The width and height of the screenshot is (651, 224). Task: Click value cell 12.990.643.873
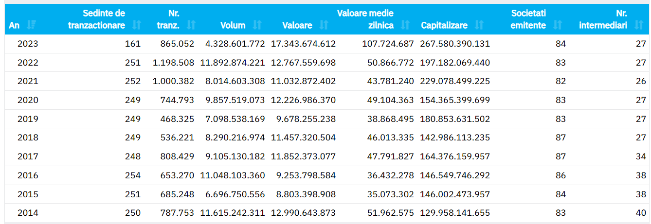click(x=303, y=213)
